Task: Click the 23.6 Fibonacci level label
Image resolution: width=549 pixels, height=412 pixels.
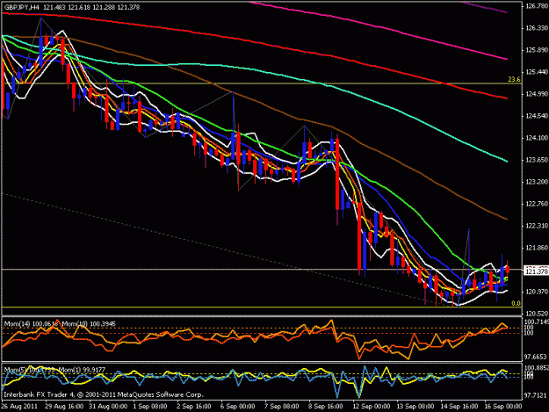Action: (x=514, y=79)
